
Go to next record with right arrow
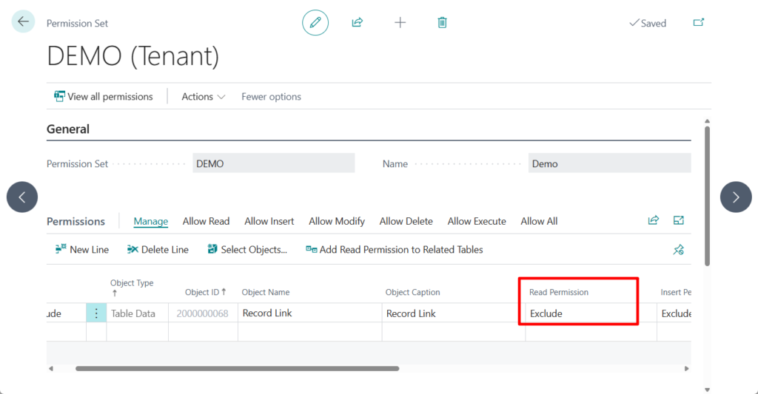click(x=736, y=197)
